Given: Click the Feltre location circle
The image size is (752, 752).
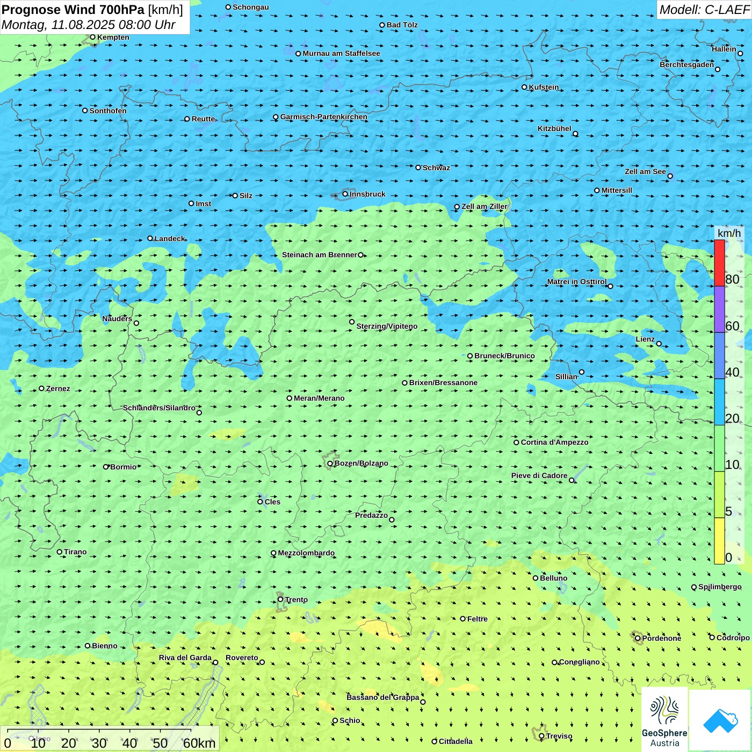Looking at the screenshot, I should click(463, 619).
